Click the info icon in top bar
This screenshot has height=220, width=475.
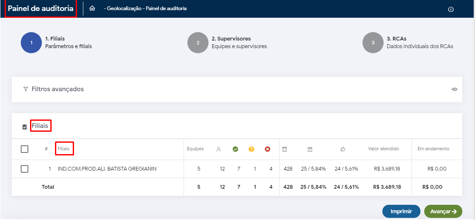[x=450, y=9]
